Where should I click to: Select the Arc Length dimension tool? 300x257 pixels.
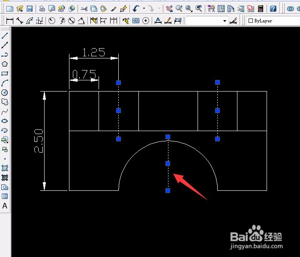click(x=30, y=21)
